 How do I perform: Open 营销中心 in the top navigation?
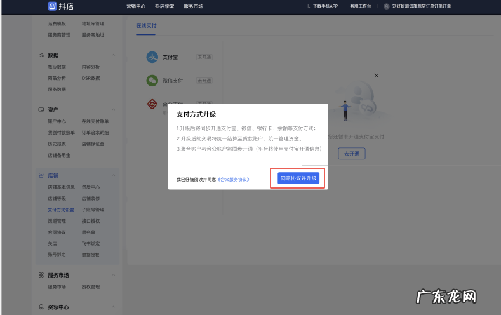coord(136,6)
